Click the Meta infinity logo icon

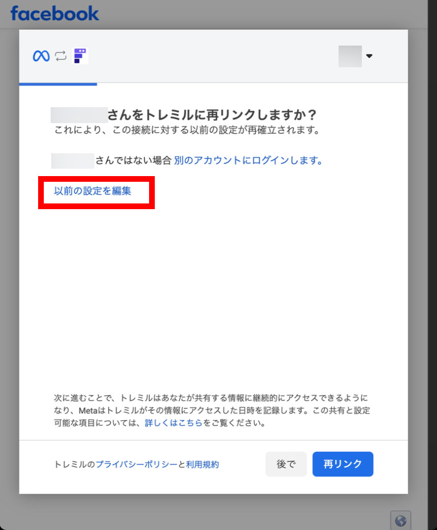tap(41, 56)
